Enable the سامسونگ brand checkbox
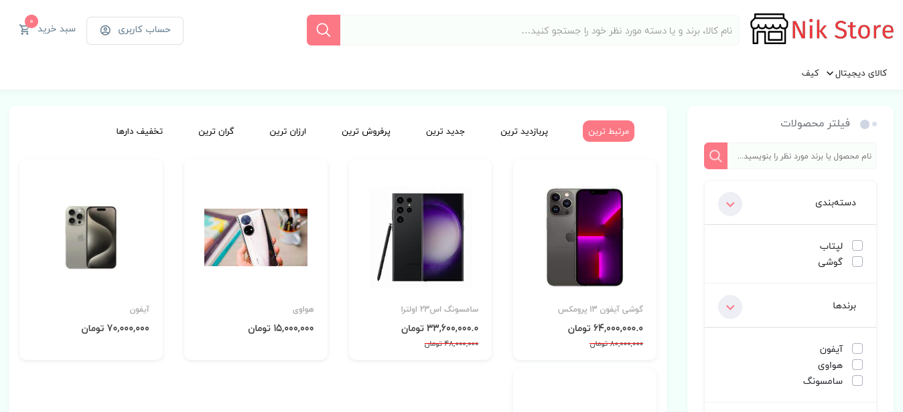This screenshot has height=412, width=903. tap(857, 381)
